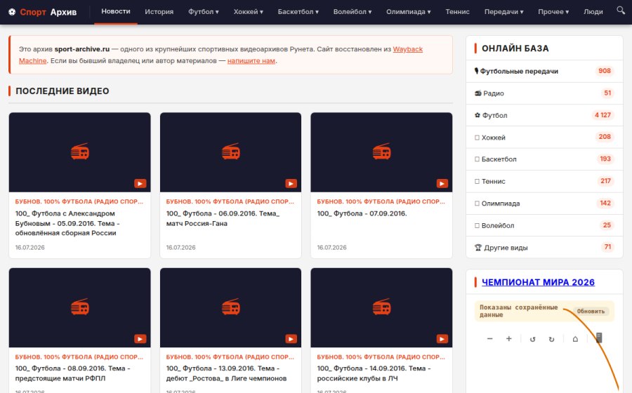Open the История menu item

pyautogui.click(x=159, y=12)
